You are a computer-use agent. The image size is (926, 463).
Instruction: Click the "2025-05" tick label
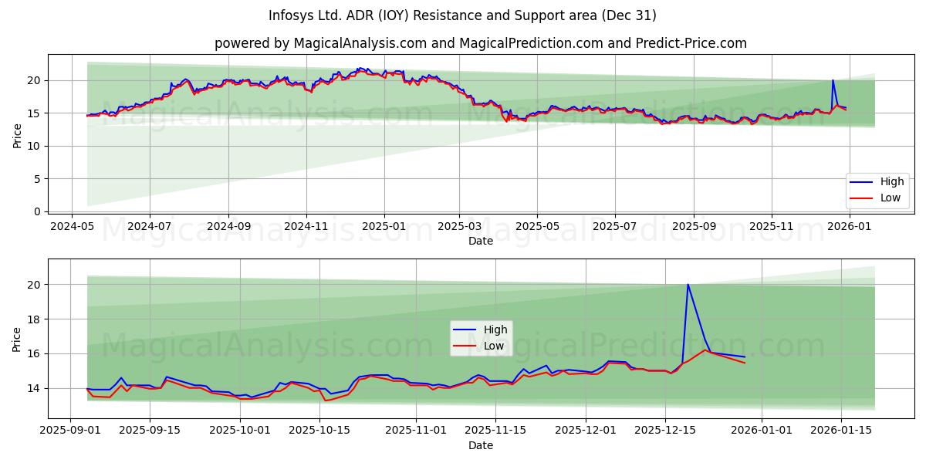point(536,226)
